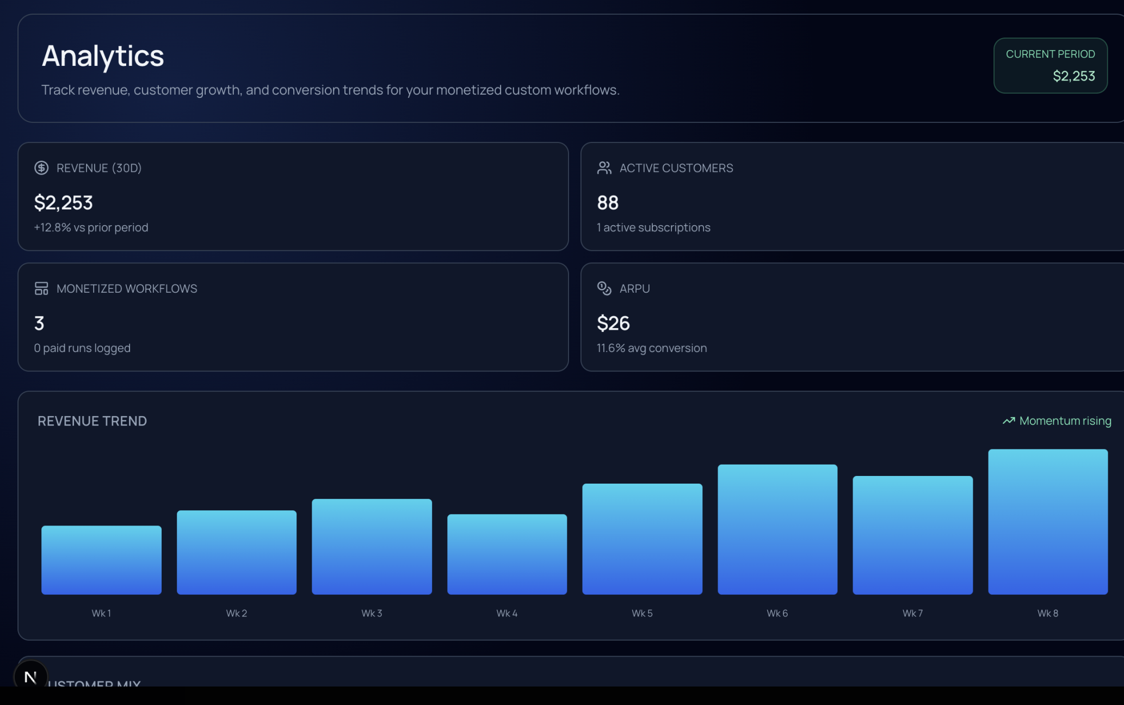This screenshot has width=1124, height=705.
Task: Click the dollar icon beside Revenue (30D)
Action: click(x=41, y=168)
